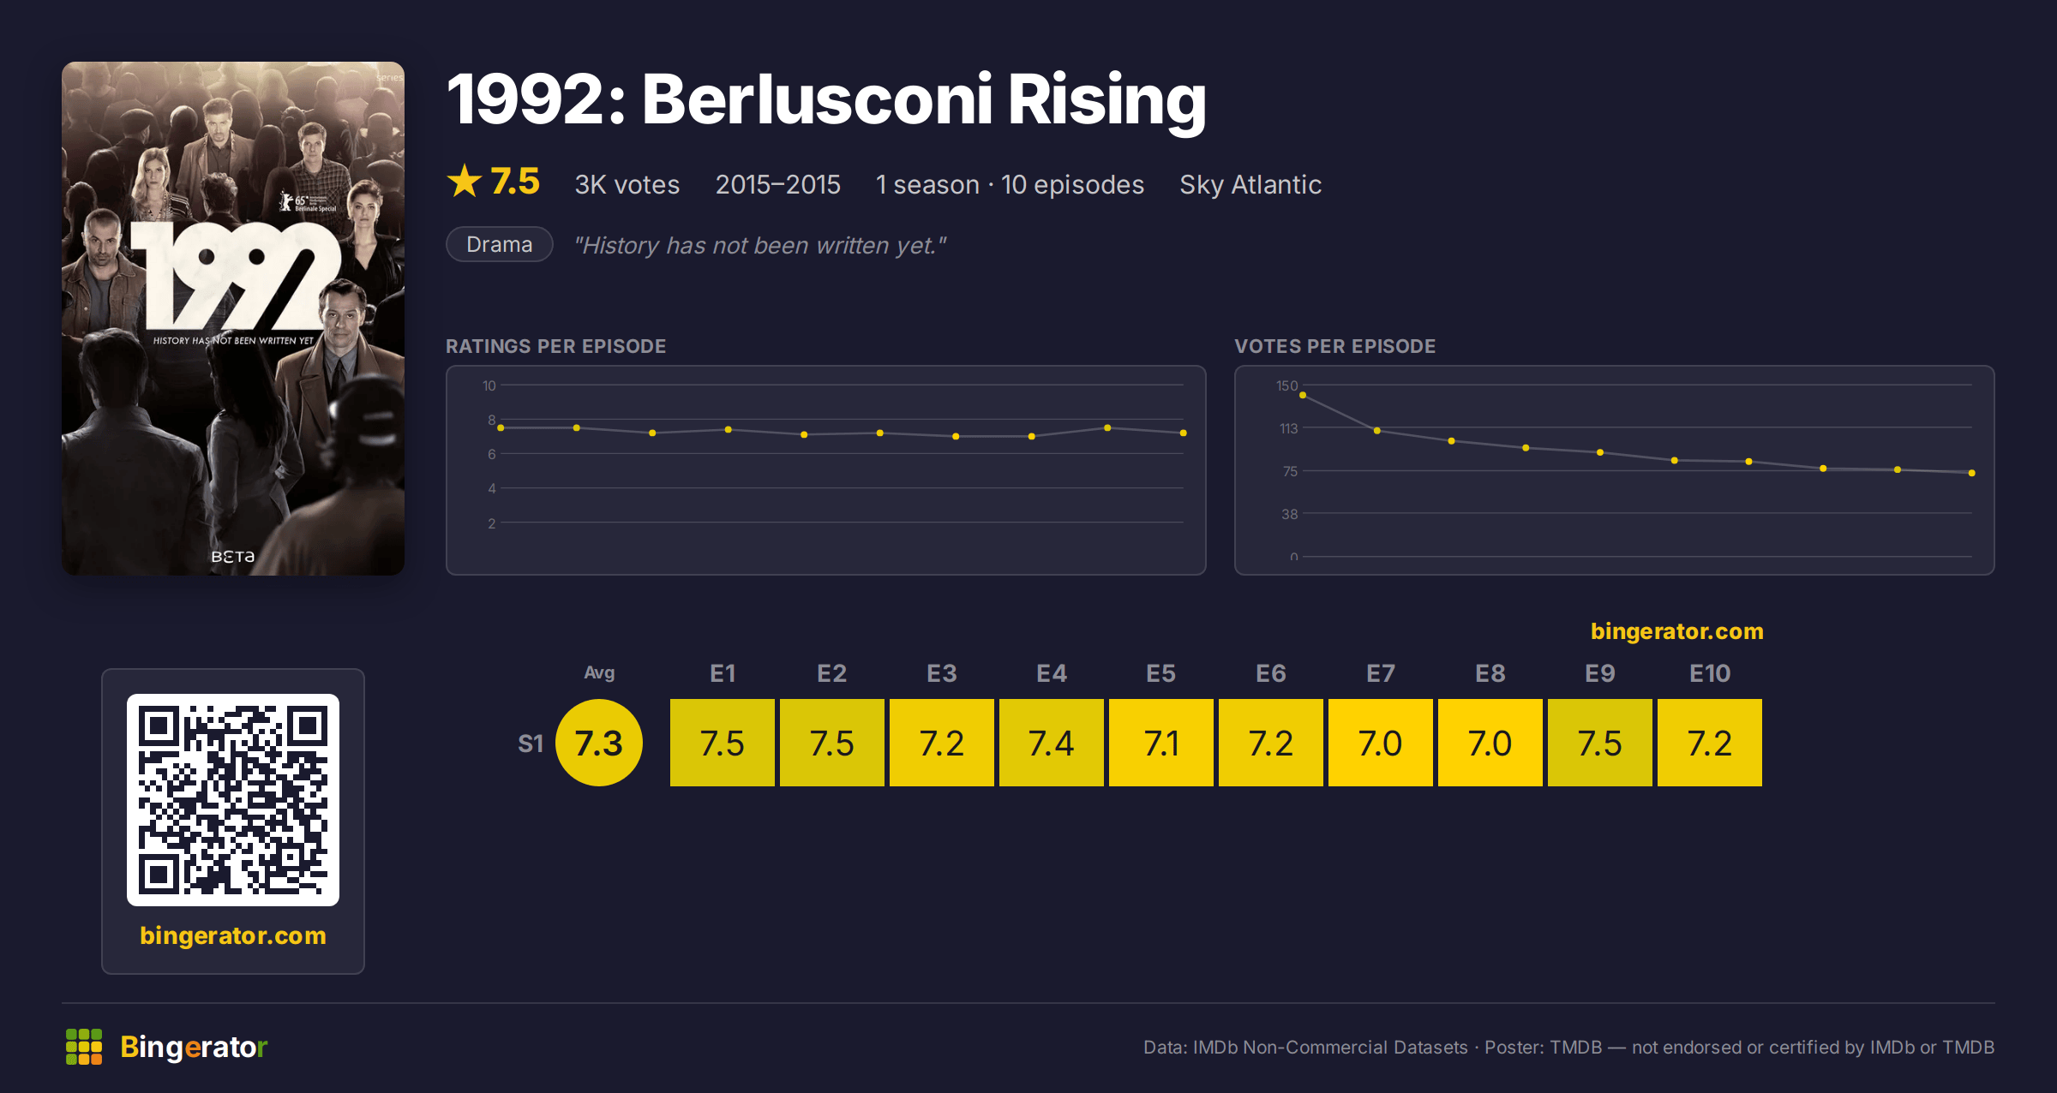Open bingerator.com link below QR code
The image size is (2057, 1093).
[x=233, y=935]
